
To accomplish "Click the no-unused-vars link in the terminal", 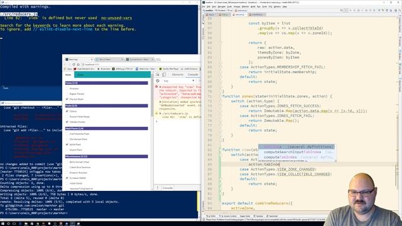I will (x=116, y=18).
